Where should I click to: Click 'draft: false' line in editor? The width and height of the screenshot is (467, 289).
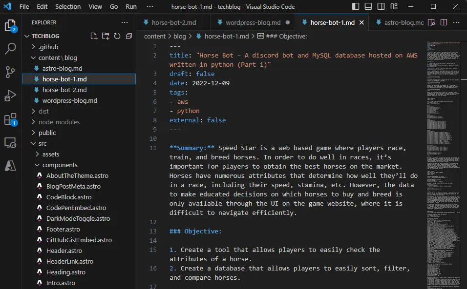pyautogui.click(x=192, y=74)
